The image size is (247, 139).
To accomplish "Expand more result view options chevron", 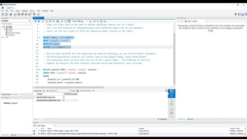I will tap(171, 116).
